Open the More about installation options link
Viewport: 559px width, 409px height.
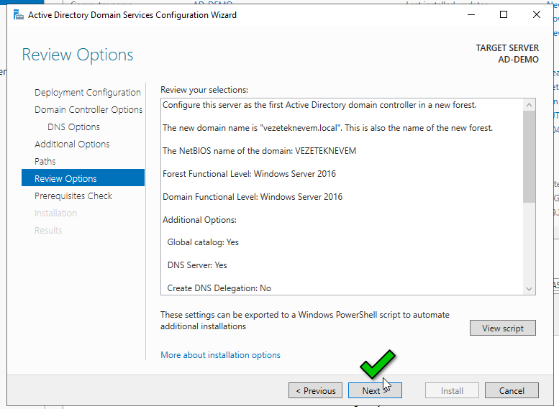(x=220, y=355)
